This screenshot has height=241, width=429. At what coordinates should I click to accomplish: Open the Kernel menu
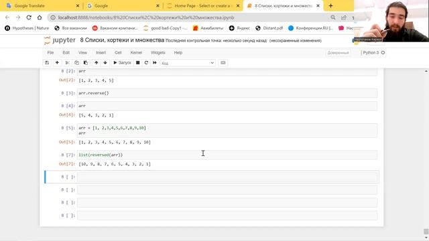(x=136, y=53)
